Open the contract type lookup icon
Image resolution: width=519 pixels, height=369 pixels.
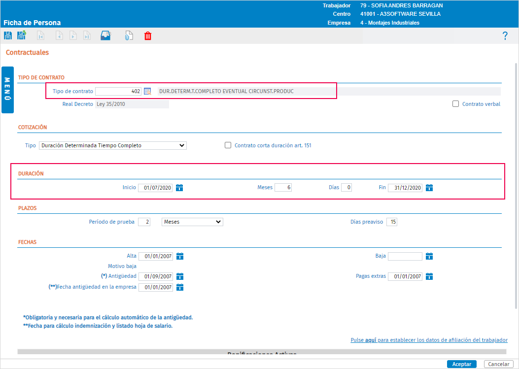point(148,91)
